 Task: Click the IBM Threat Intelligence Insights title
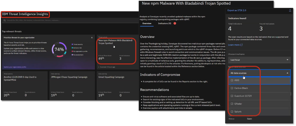pos(25,14)
